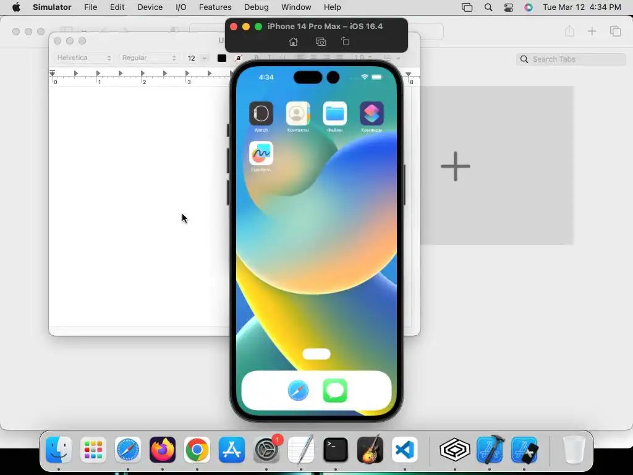Click the Search Tabs field in Safari
633x475 pixels.
coord(571,59)
